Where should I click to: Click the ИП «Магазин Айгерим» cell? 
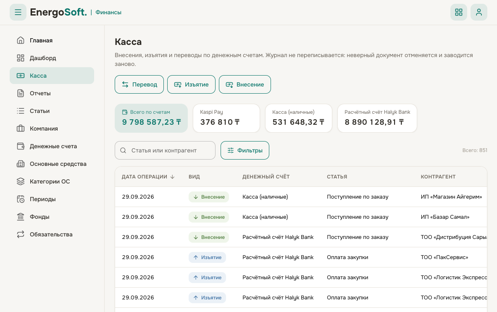point(451,197)
